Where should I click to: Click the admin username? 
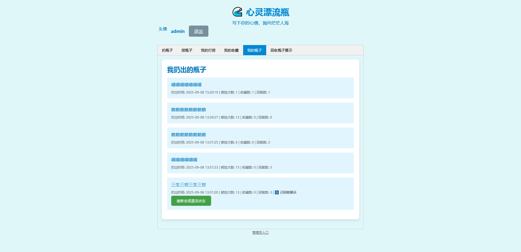(x=177, y=31)
